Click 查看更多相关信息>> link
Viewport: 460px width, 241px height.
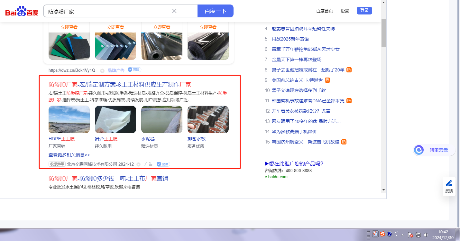click(69, 155)
